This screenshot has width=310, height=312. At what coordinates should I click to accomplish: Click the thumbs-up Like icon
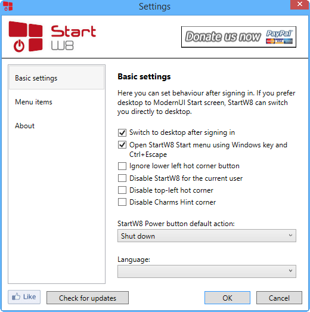(x=16, y=296)
